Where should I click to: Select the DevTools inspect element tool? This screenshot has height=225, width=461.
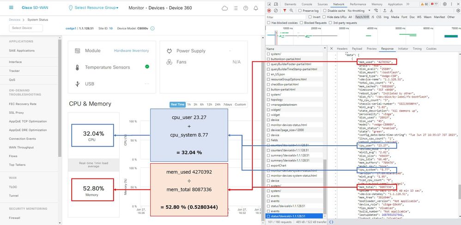click(269, 4)
